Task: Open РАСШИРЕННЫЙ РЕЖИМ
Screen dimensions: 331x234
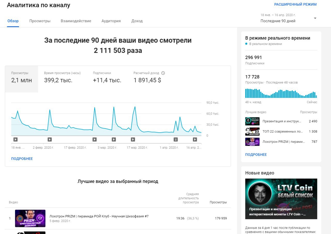Action: tap(295, 4)
